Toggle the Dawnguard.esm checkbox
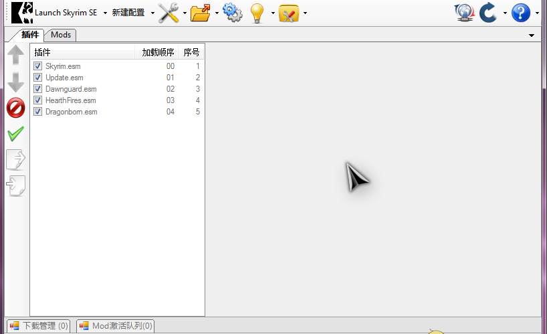 [x=37, y=88]
